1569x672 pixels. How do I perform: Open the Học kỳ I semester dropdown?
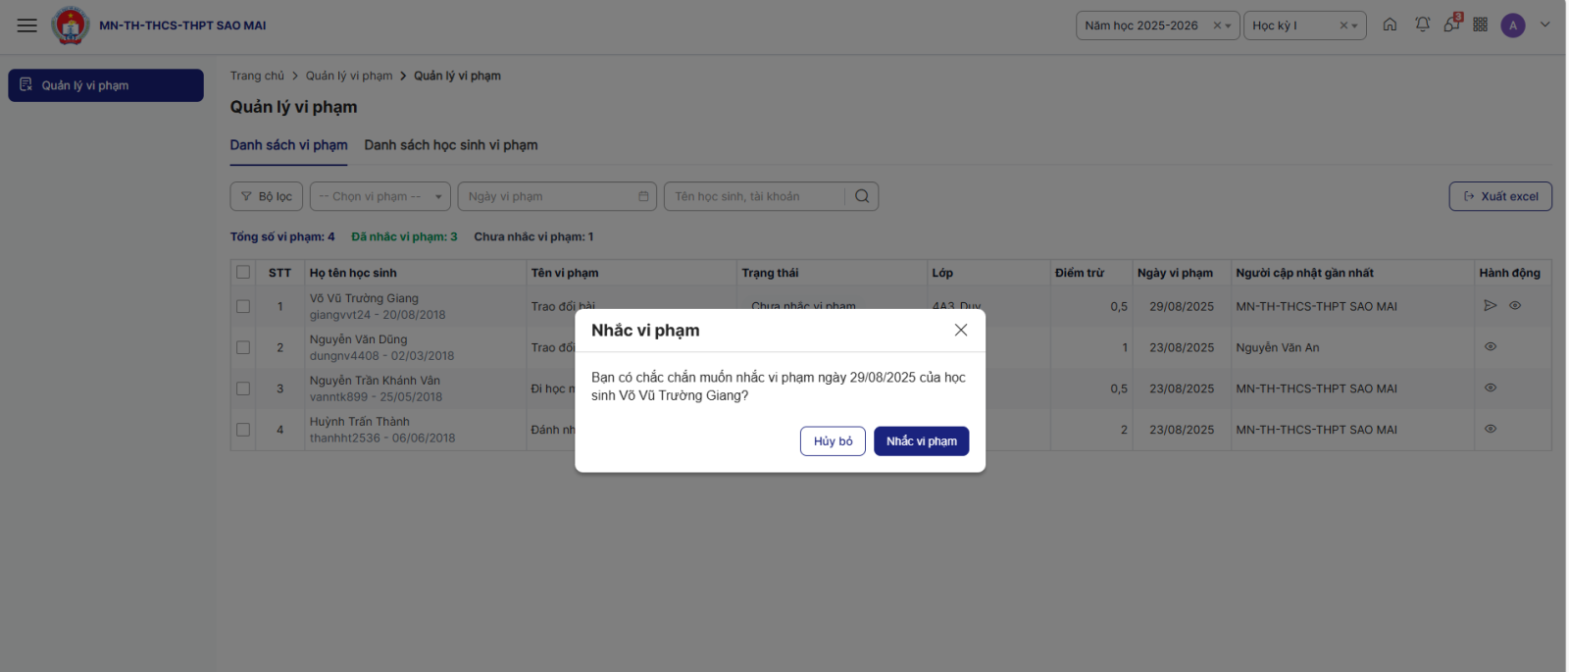point(1354,26)
